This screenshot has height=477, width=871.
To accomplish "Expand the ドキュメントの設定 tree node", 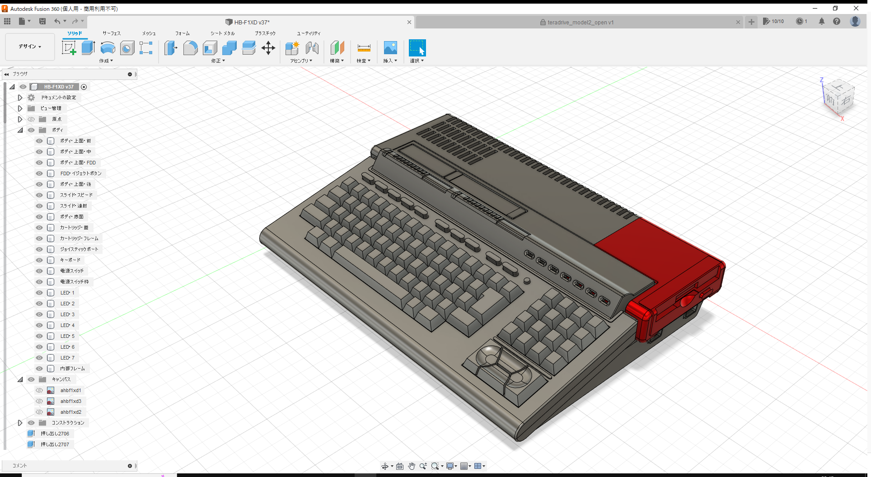I will (x=20, y=97).
